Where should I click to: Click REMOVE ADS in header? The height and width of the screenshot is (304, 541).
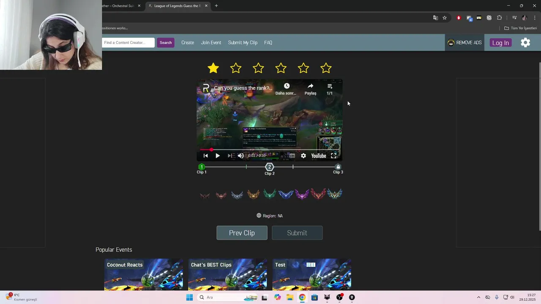[464, 43]
